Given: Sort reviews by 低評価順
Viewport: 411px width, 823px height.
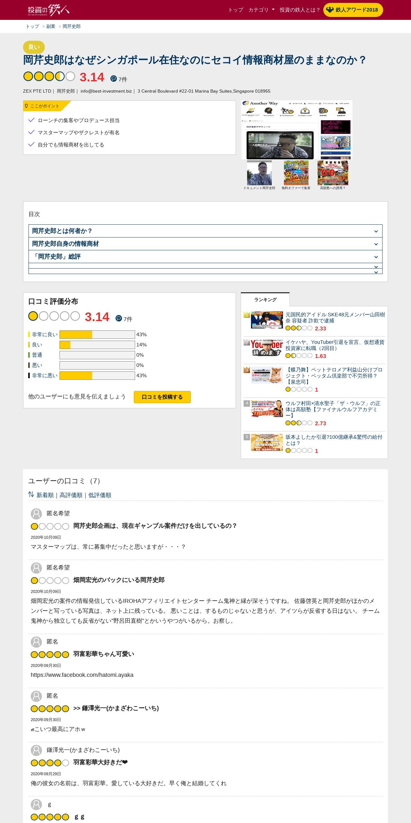Looking at the screenshot, I should coord(100,495).
